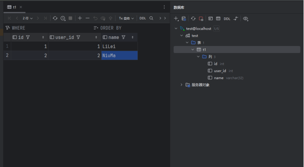Filter the name column

tap(123, 37)
